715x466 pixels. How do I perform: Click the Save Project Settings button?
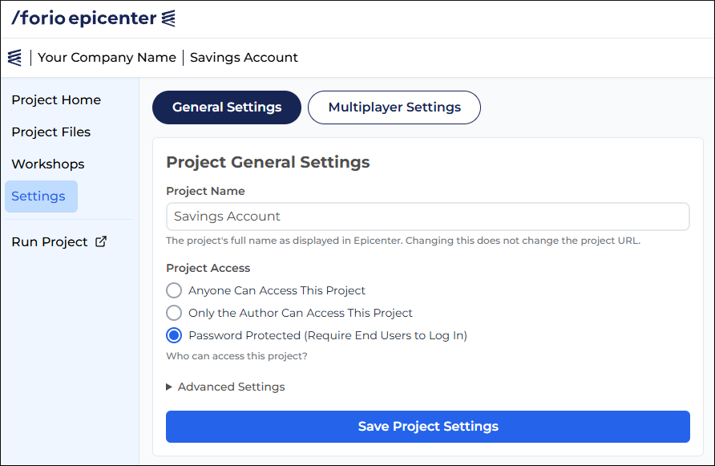(x=428, y=427)
